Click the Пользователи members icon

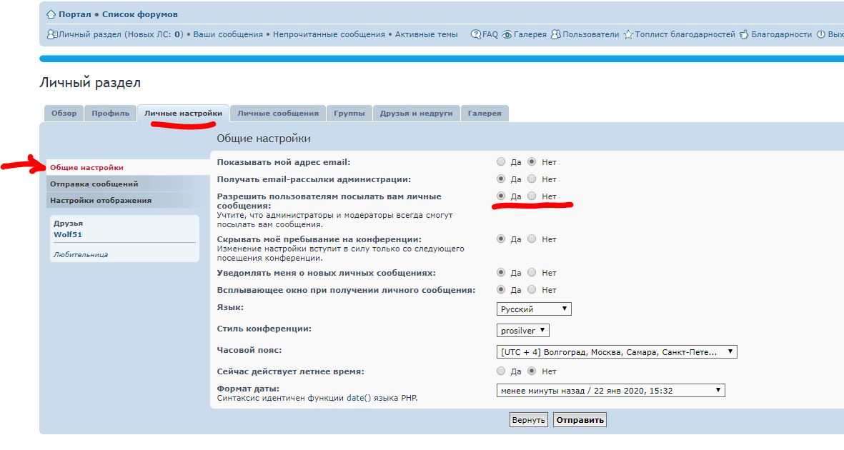pyautogui.click(x=555, y=34)
